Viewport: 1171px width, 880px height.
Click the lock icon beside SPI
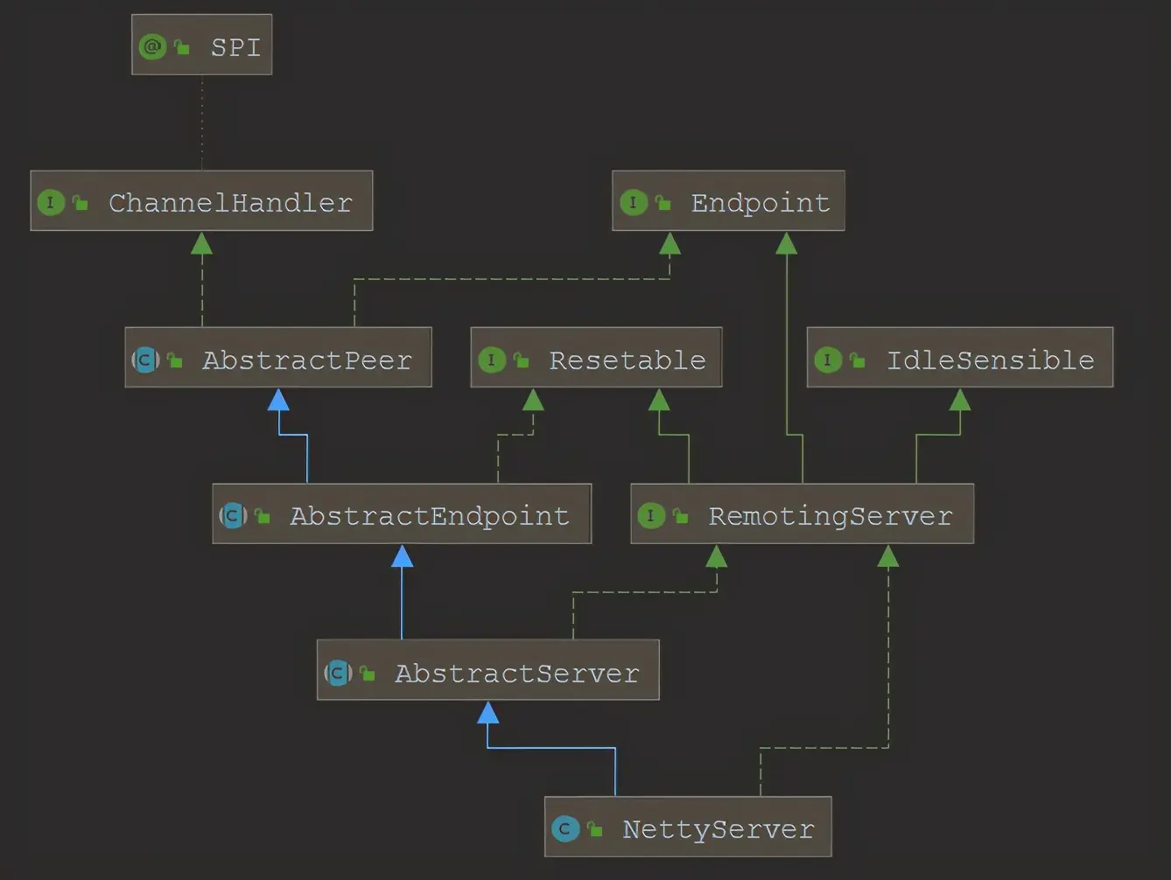tap(182, 46)
